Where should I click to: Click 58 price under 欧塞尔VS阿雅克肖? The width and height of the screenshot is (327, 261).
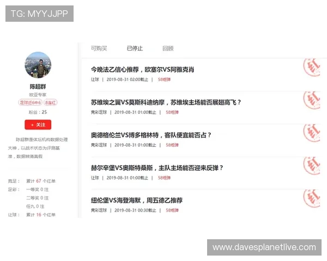(x=164, y=79)
